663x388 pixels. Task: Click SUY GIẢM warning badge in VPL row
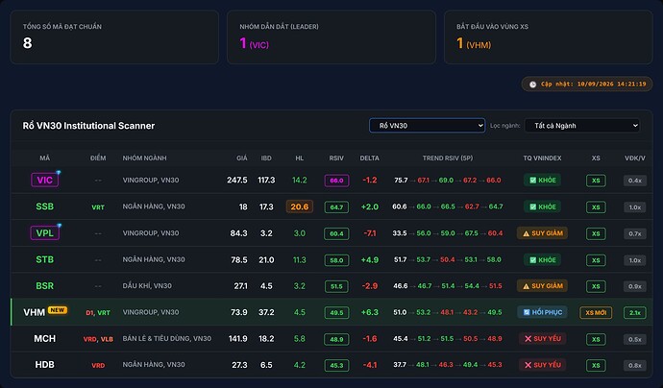543,232
